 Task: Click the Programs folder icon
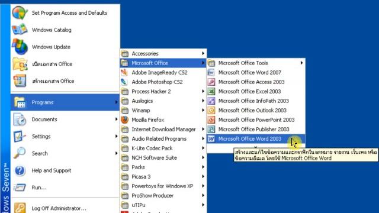pos(20,102)
